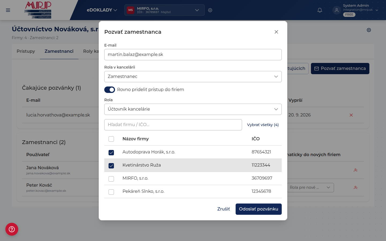Viewport: 386px width, 241px height.
Task: Open office settings gear near page title
Action: tap(369, 30)
